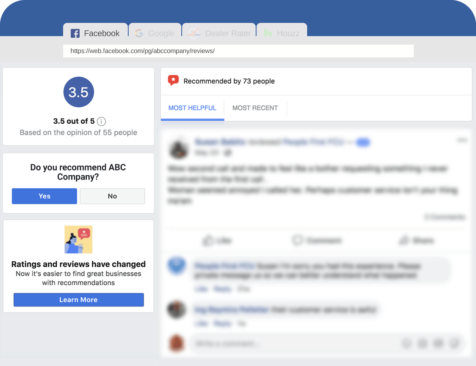
Task: Click the Learn More button
Action: tap(79, 300)
